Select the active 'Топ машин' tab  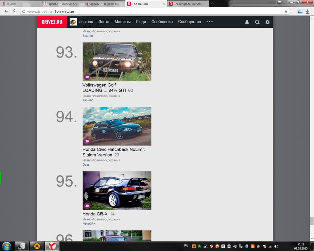146,4
